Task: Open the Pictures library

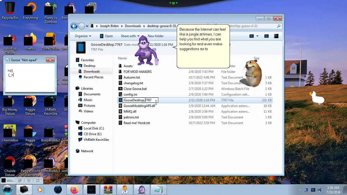Action: pos(89,106)
